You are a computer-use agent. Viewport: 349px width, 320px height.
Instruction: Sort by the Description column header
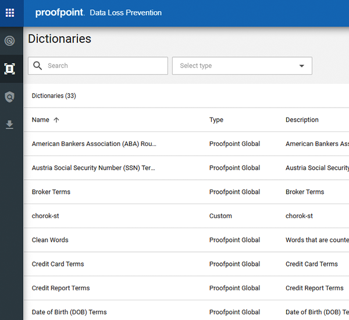(302, 120)
